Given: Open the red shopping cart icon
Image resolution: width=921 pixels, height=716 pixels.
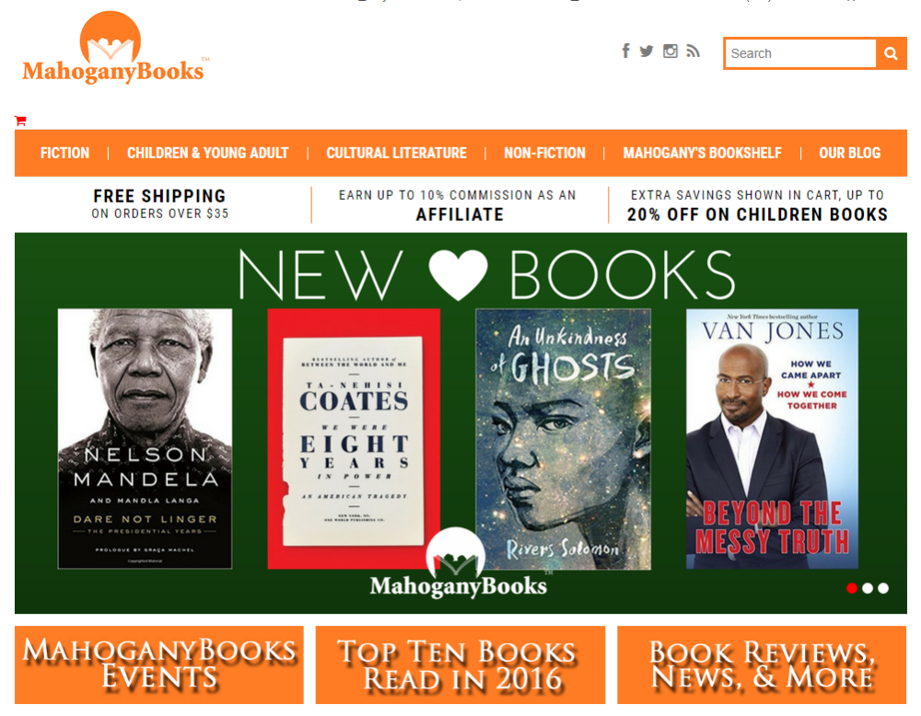Looking at the screenshot, I should (x=20, y=121).
